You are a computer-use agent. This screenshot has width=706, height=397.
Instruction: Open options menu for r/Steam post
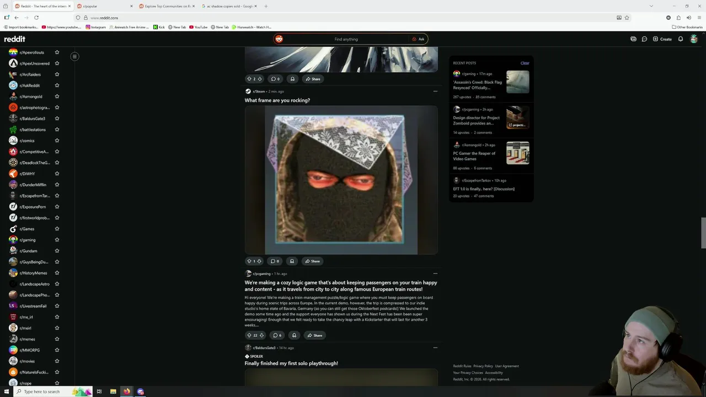tap(435, 92)
